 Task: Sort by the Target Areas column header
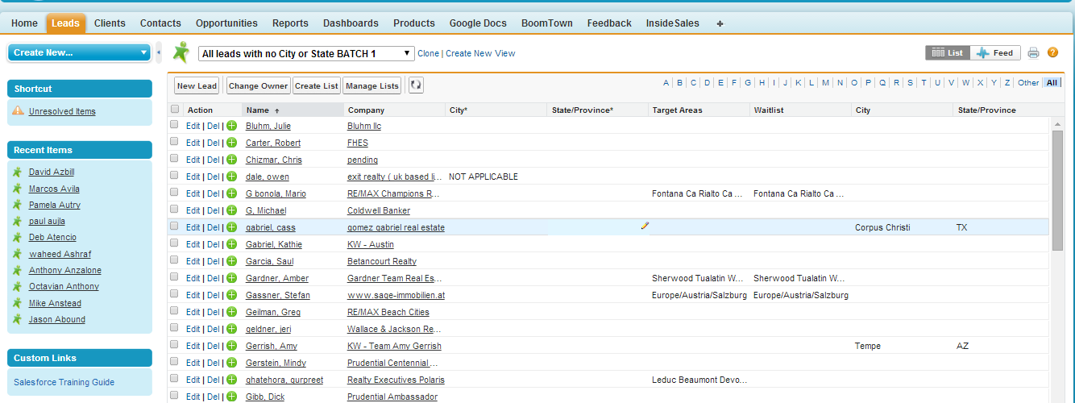[x=678, y=110]
